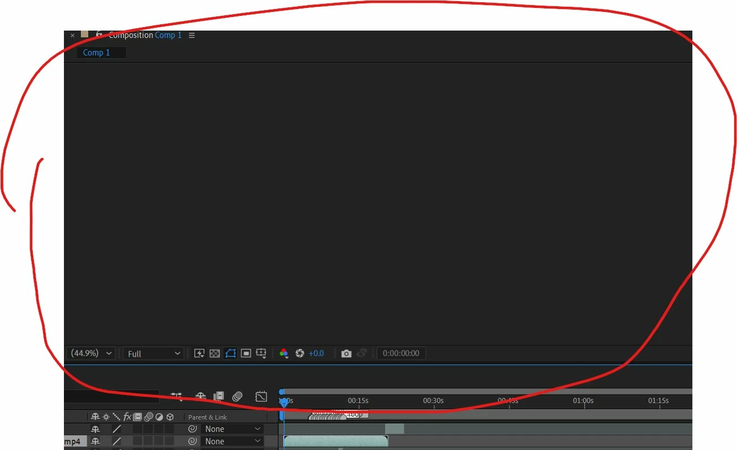737x450 pixels.
Task: Toggle shy switch on layer above mp4
Action: coord(95,429)
